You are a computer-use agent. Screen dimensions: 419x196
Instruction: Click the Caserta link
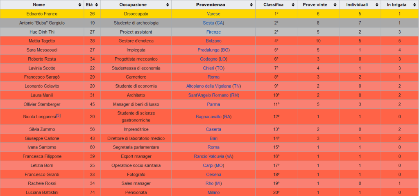point(213,129)
